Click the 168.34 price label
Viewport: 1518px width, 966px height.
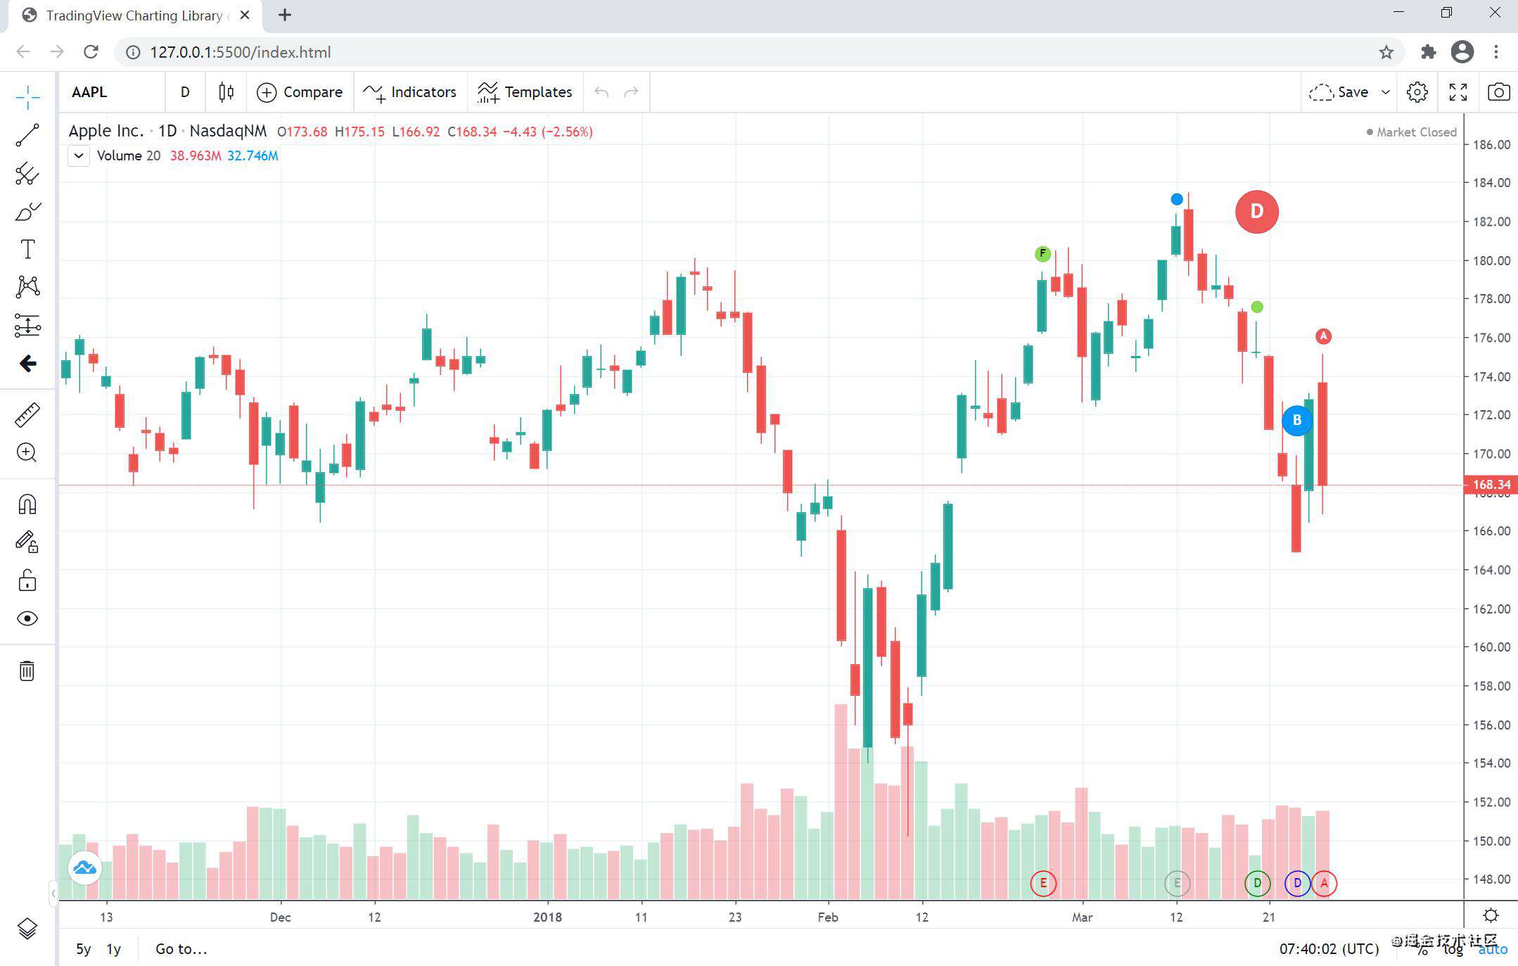1491,485
